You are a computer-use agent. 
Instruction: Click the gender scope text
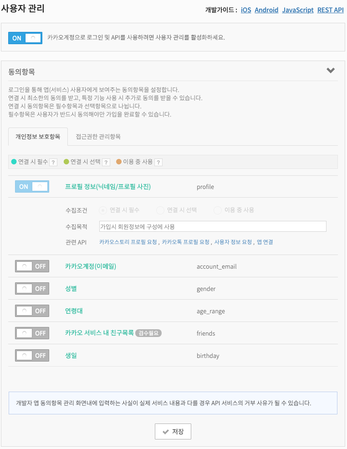[206, 289]
